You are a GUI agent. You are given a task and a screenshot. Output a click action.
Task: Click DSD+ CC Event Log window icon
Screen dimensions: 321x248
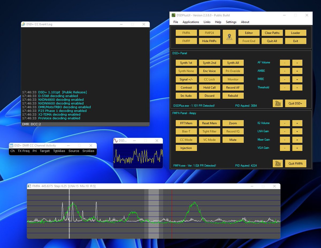(x=24, y=24)
